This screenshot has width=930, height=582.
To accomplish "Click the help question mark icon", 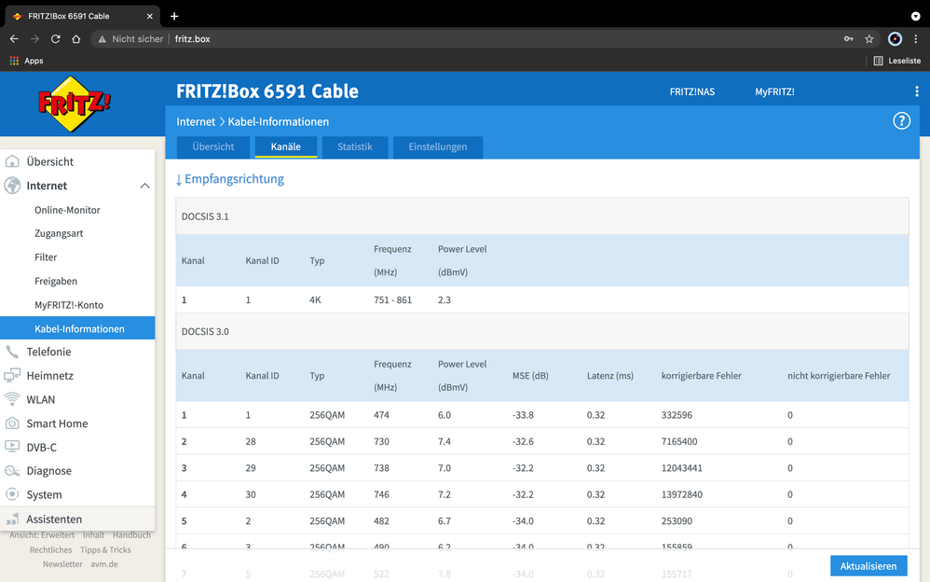I will [901, 121].
